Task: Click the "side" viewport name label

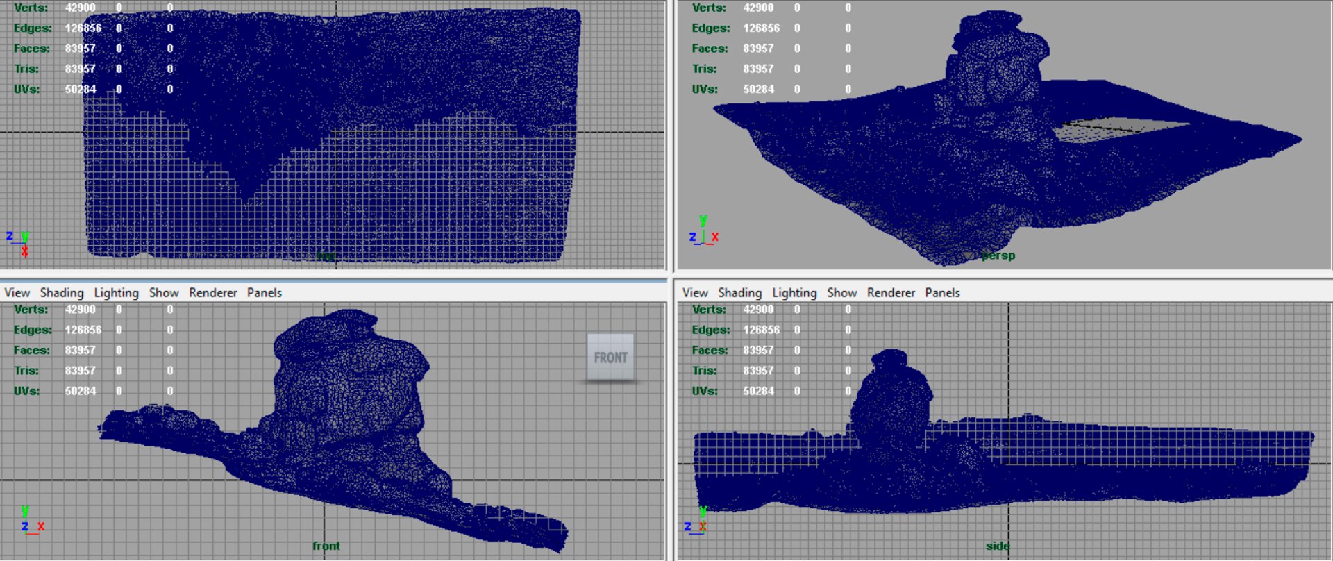Action: [x=998, y=546]
